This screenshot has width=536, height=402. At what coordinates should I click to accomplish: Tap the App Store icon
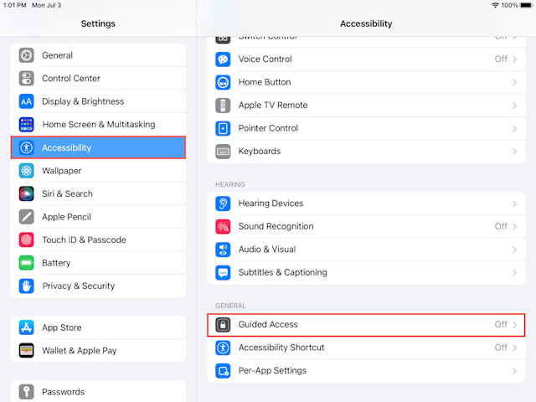coord(26,327)
